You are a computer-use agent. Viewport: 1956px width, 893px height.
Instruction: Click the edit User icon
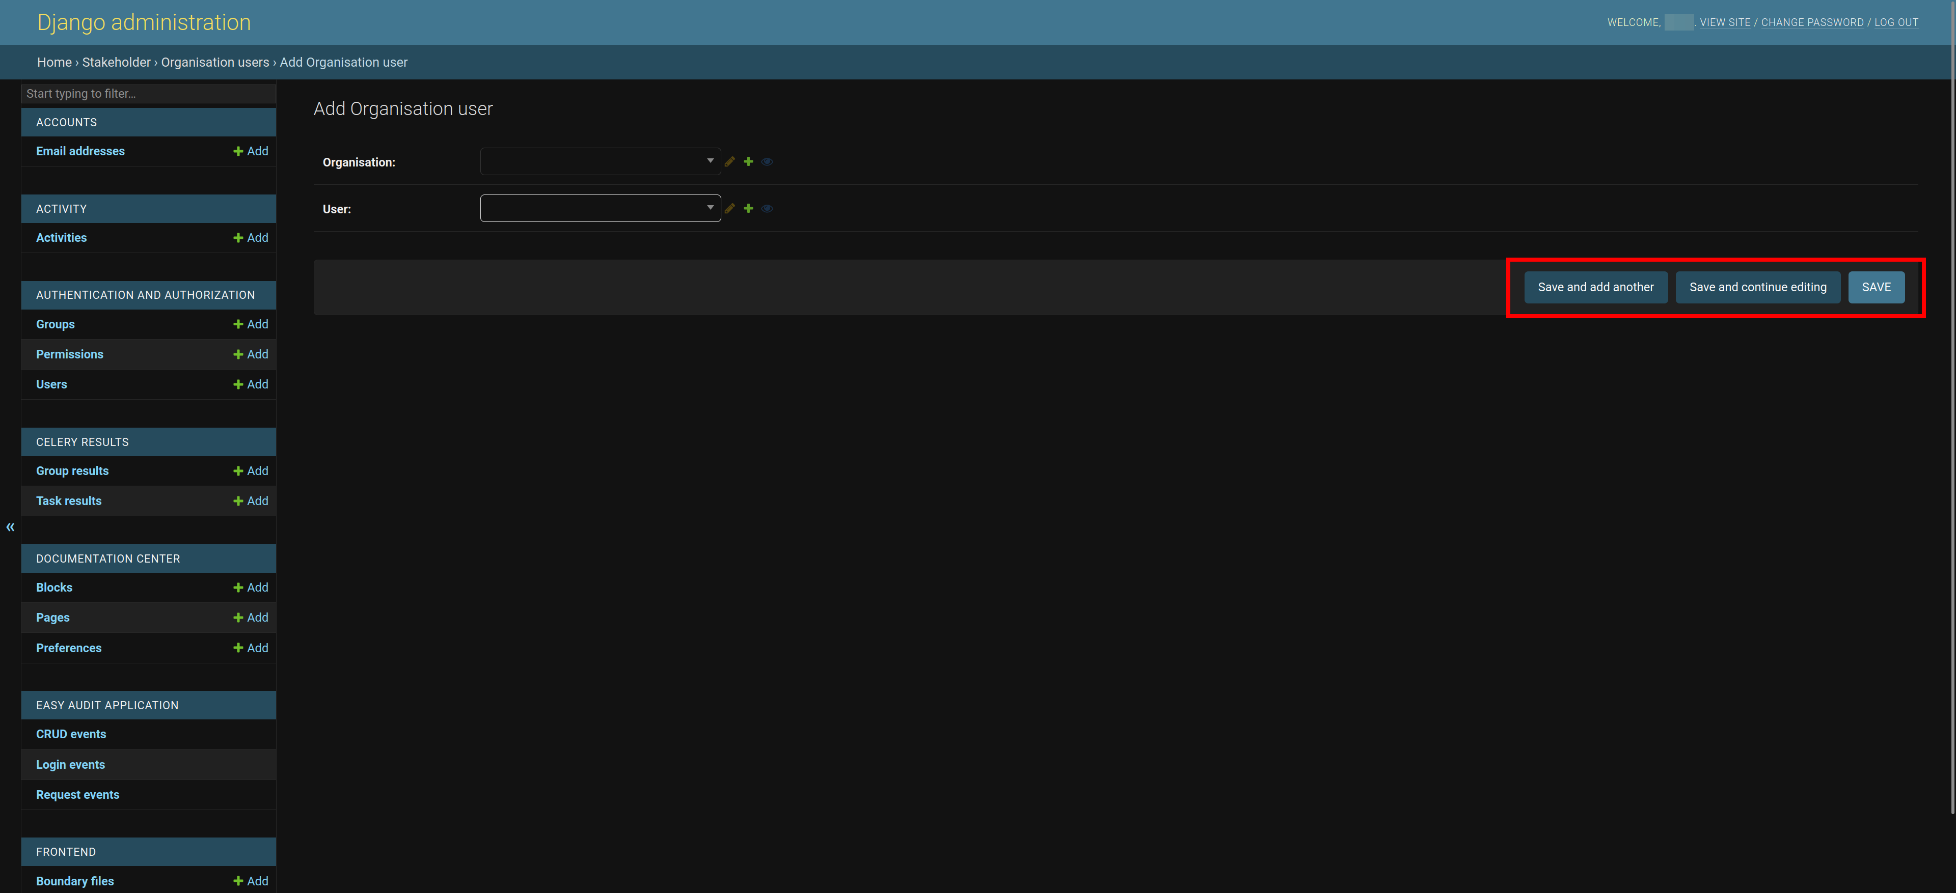coord(730,208)
